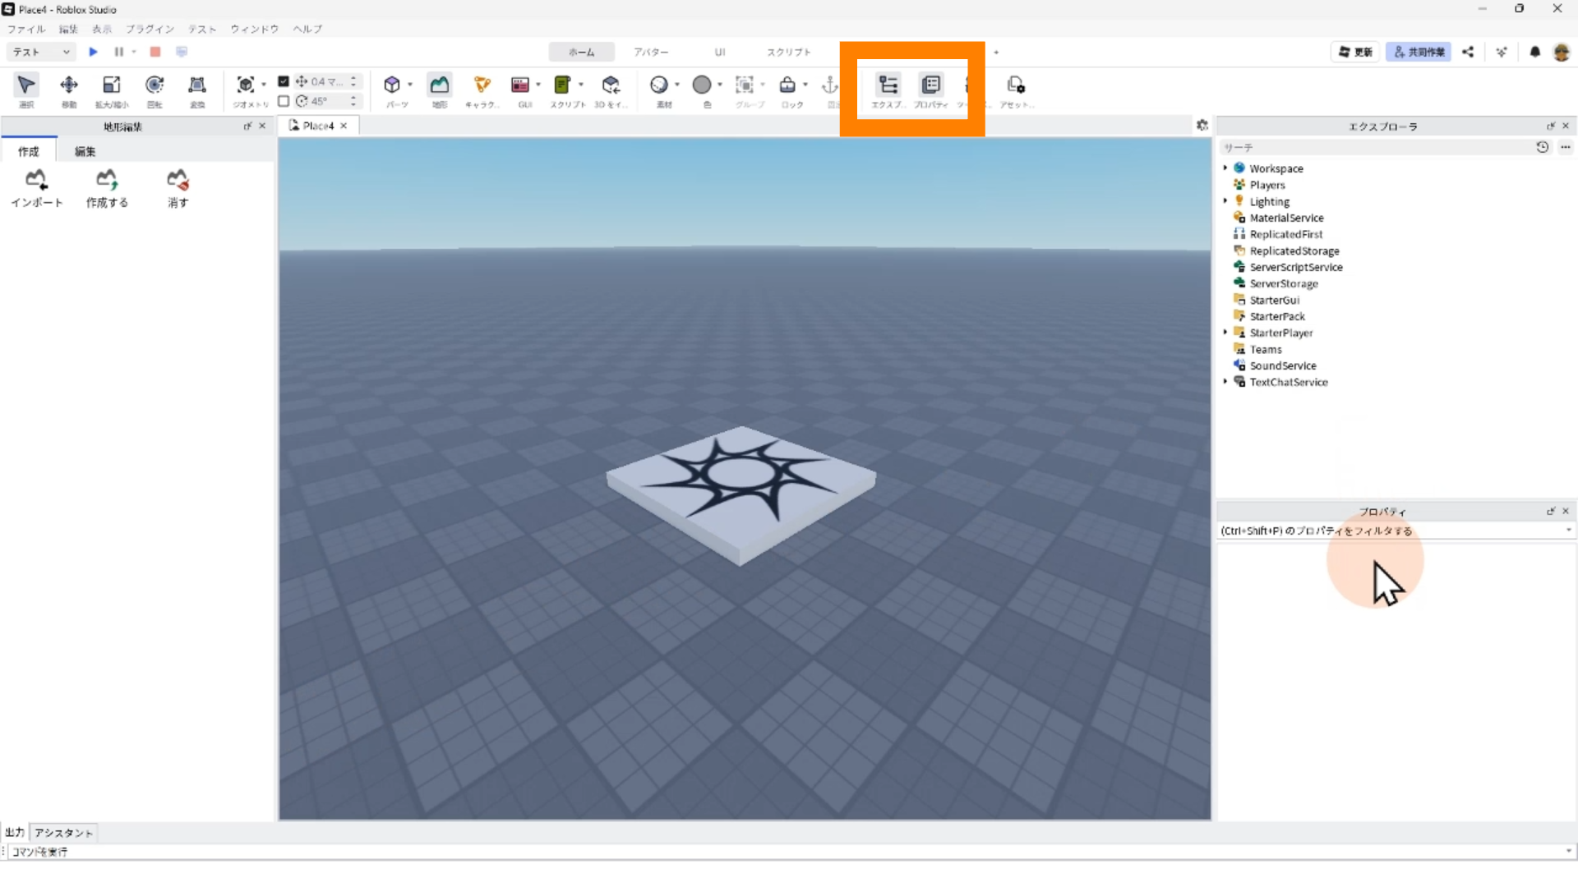Toggle the Properties panel button
Viewport: 1578px width, 887px height.
point(931,85)
